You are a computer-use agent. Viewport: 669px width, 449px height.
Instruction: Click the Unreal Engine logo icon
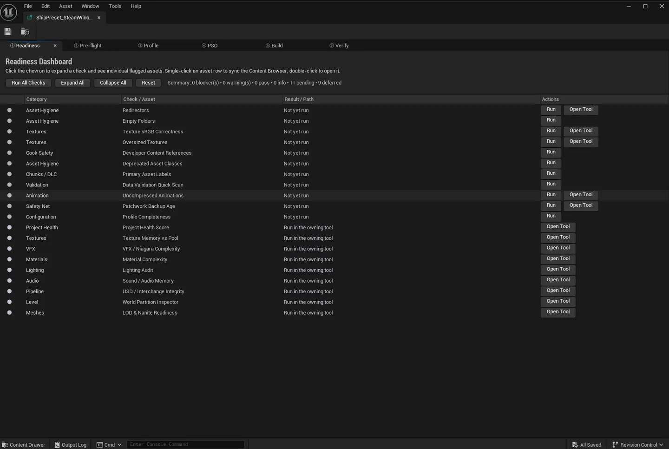(x=9, y=12)
